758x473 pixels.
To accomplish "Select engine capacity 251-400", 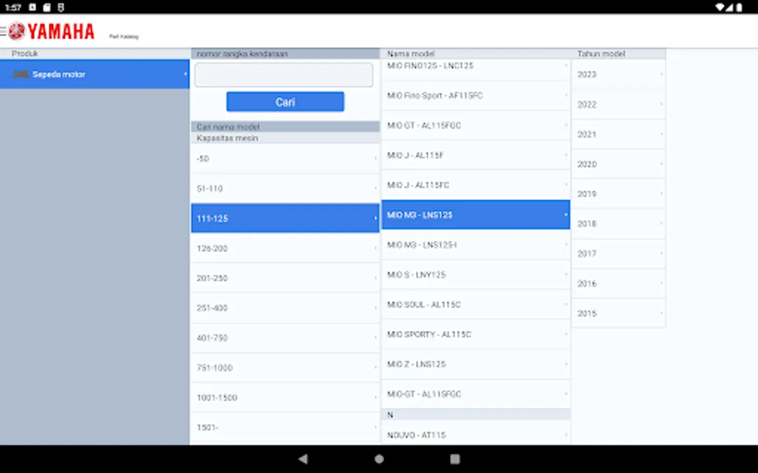I will tap(285, 308).
